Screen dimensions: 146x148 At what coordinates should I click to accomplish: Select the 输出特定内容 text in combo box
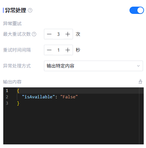coord(60,66)
